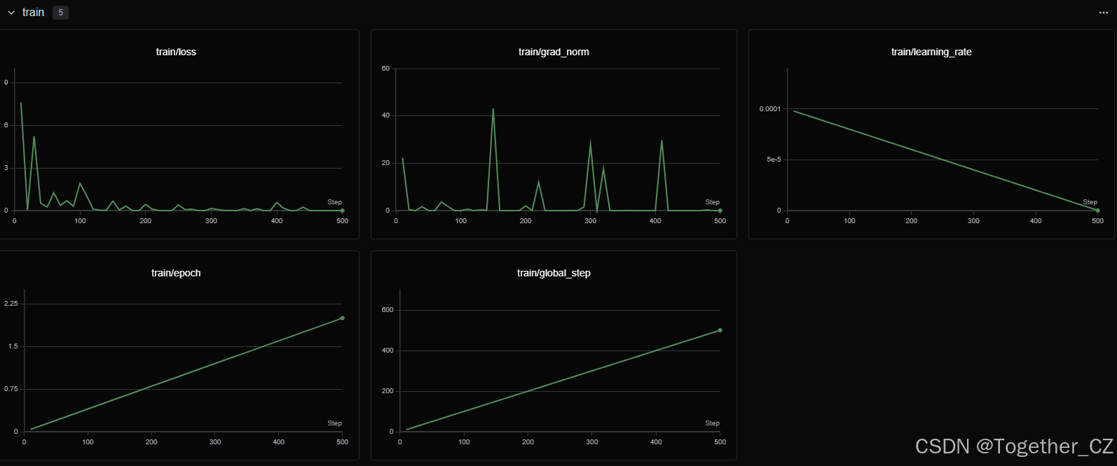This screenshot has height=466, width=1117.
Task: Click the train/loss chart title
Action: coord(176,52)
